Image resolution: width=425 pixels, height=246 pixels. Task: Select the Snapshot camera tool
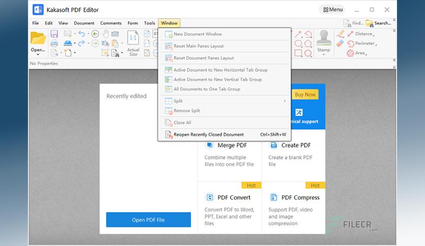115,34
